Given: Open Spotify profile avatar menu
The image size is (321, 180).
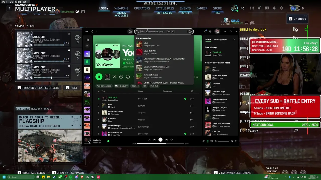Looking at the screenshot, I should [x=217, y=31].
